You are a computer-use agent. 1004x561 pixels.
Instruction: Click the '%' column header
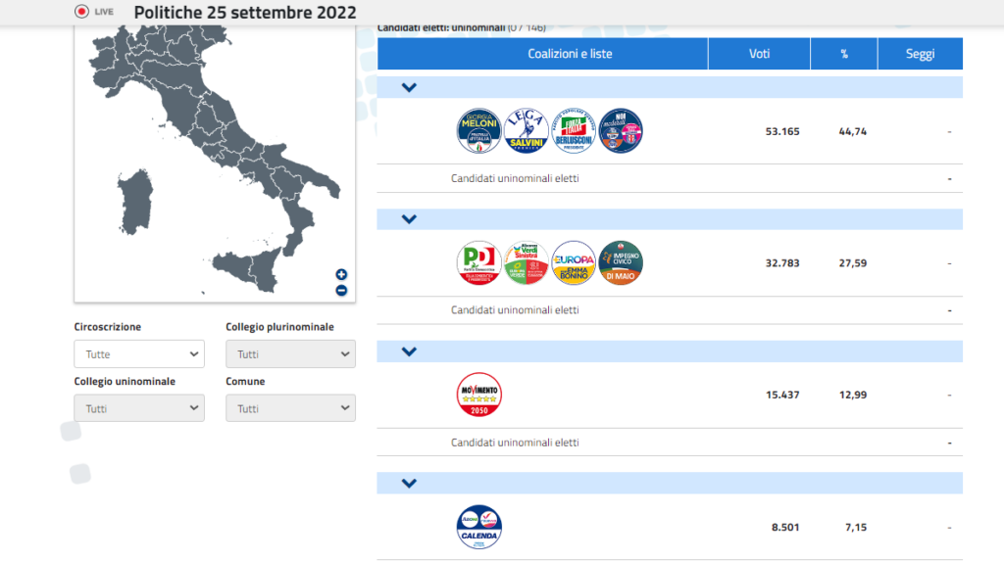[844, 54]
